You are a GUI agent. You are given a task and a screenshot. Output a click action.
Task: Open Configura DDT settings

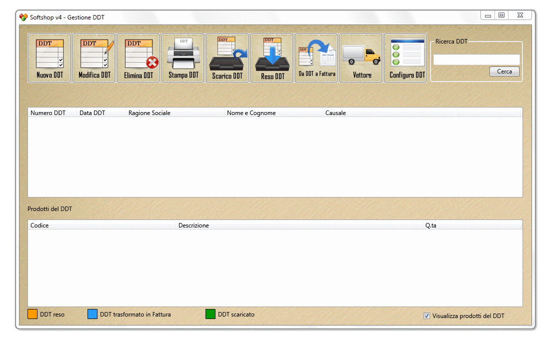coord(405,57)
